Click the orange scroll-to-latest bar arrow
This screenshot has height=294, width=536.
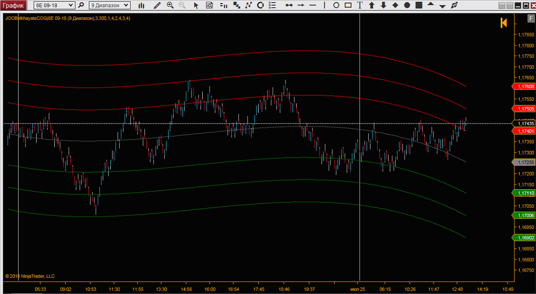tap(503, 23)
